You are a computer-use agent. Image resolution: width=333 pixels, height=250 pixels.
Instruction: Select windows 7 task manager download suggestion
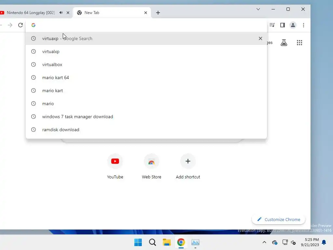[146, 117]
